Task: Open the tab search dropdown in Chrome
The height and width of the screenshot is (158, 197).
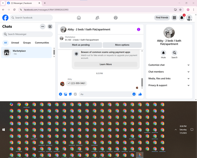Action: [3, 3]
